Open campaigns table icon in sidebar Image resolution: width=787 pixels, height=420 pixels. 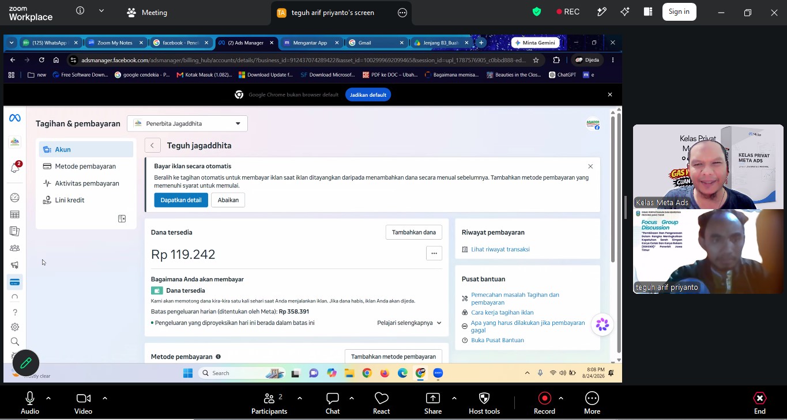(15, 214)
